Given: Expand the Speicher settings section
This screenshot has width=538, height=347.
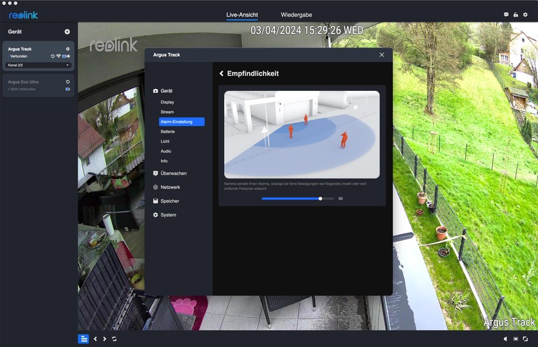Looking at the screenshot, I should tap(166, 201).
